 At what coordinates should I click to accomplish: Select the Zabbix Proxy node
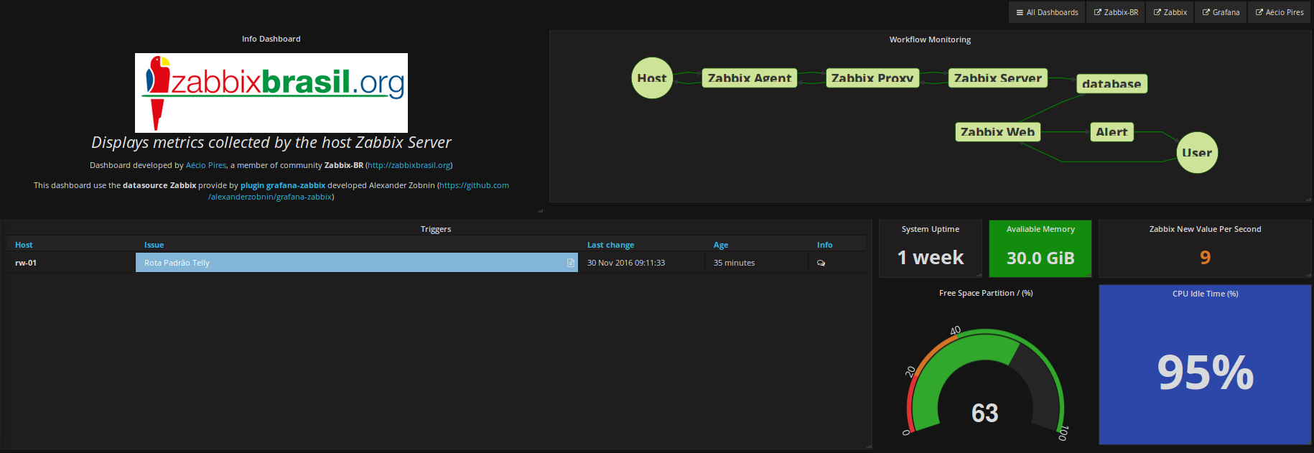pyautogui.click(x=872, y=78)
